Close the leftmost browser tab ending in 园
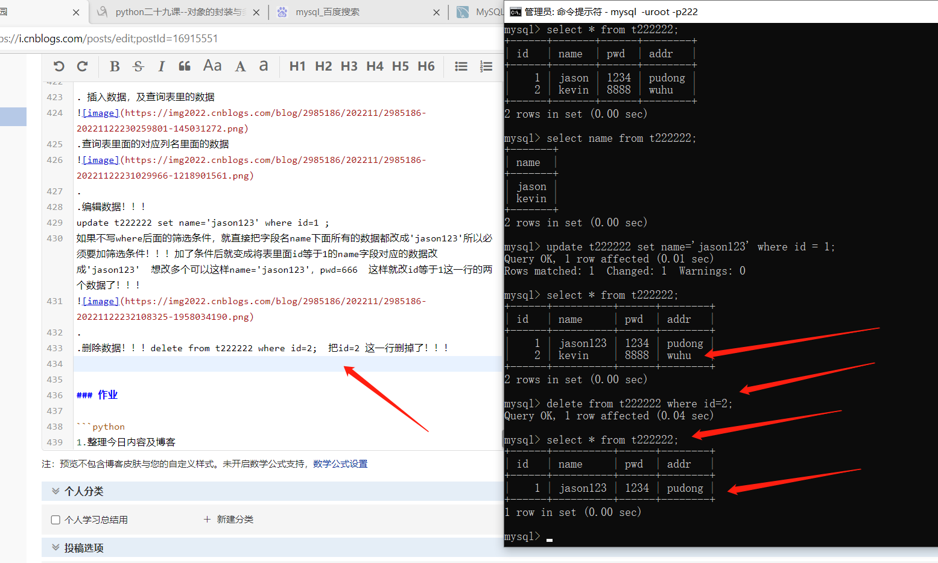 [76, 12]
